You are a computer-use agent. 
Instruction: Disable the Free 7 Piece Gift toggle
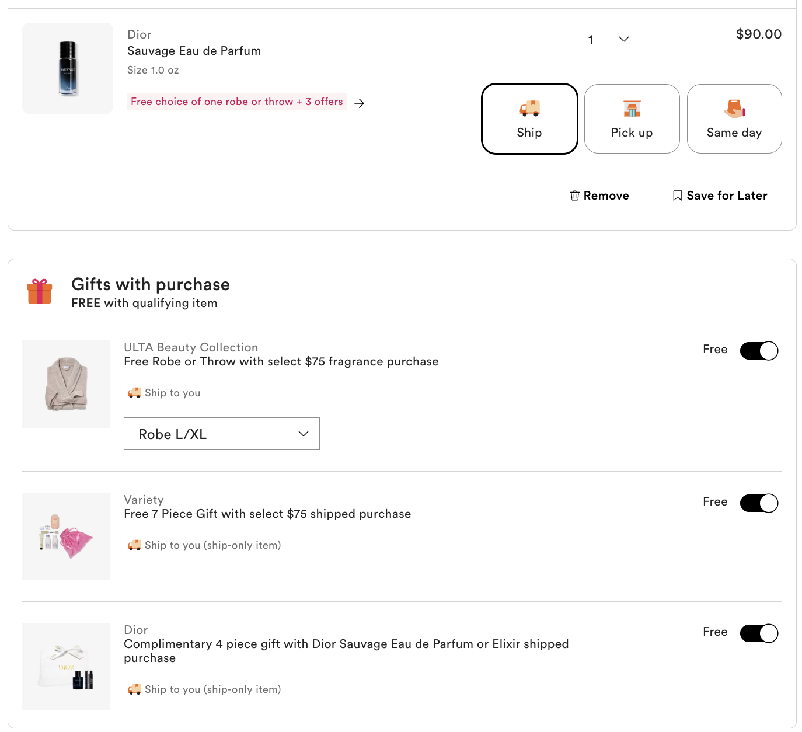[759, 503]
